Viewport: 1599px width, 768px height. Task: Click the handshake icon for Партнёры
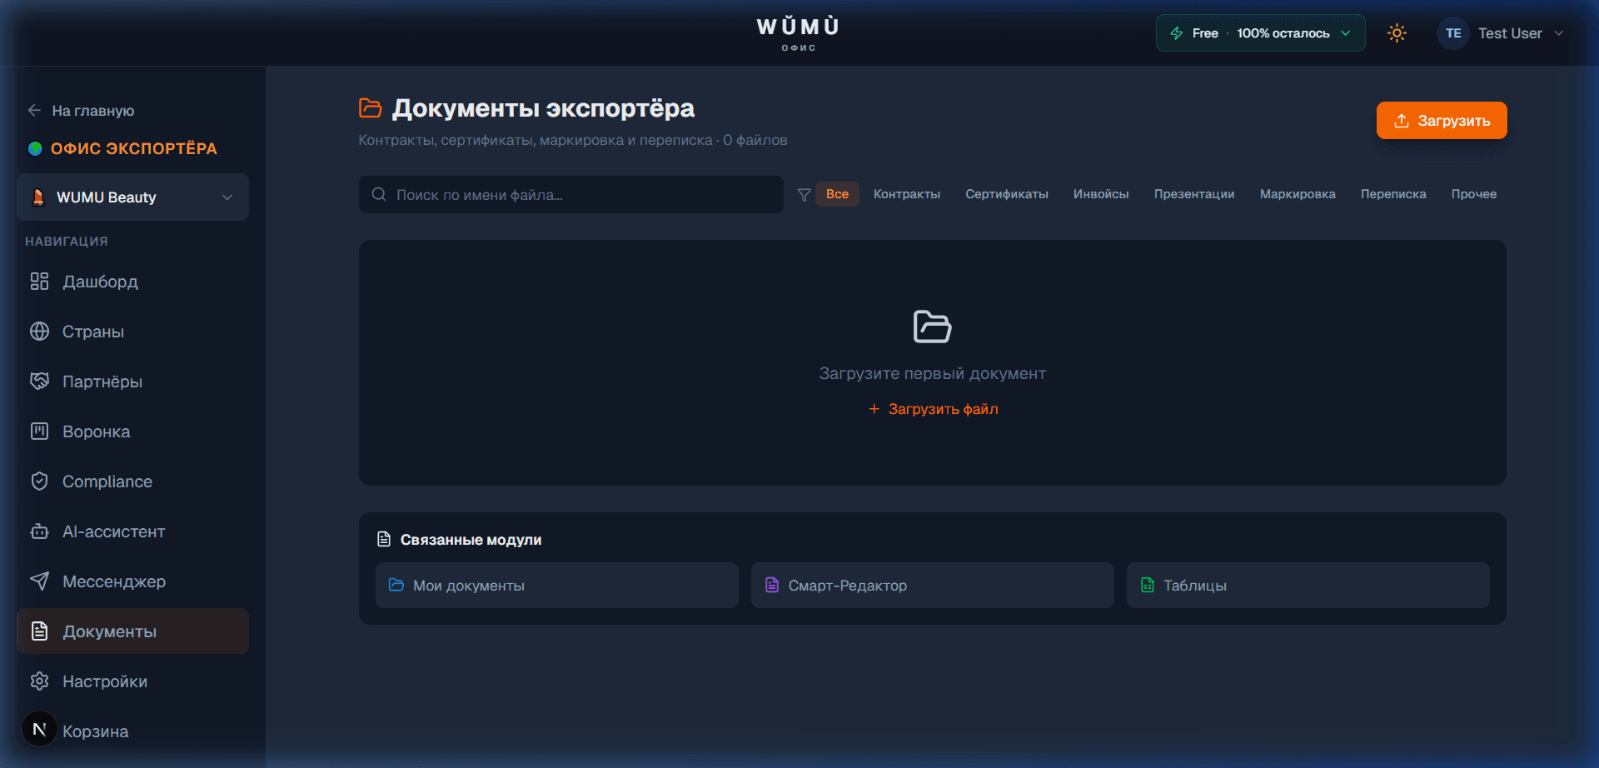coord(39,382)
